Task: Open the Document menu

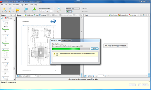Action: (x=16, y=5)
